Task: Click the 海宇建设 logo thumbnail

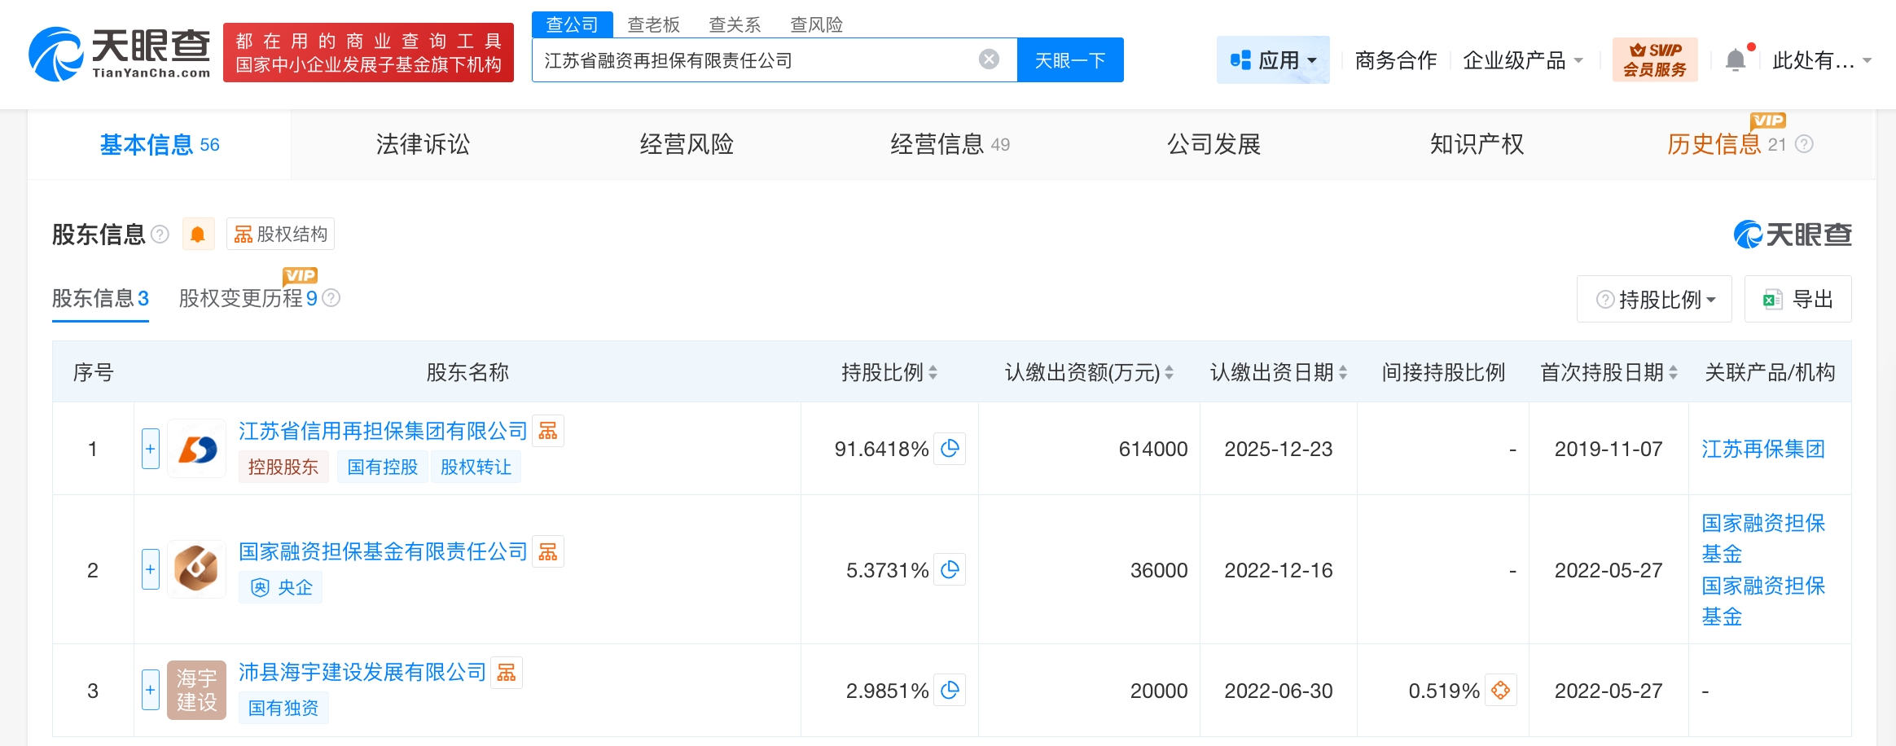Action: [196, 690]
